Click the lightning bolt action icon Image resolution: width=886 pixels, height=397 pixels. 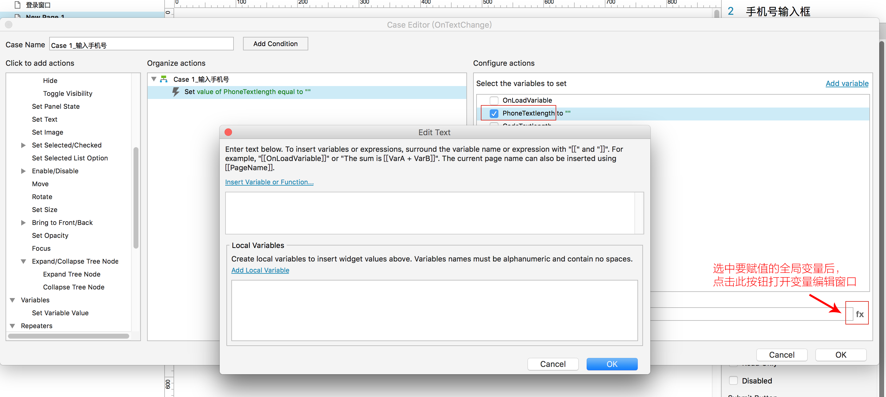[x=176, y=92]
